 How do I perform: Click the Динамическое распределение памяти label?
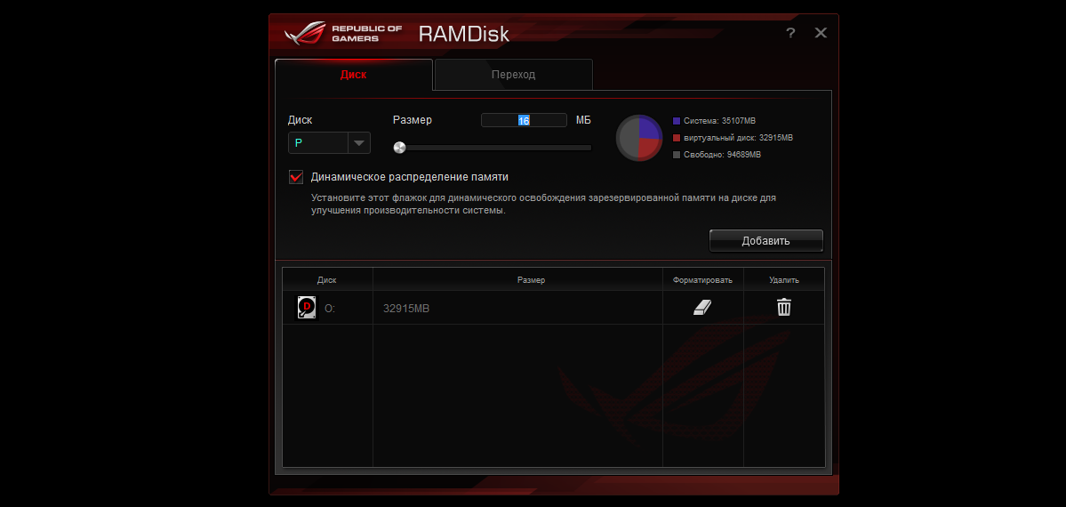click(409, 177)
